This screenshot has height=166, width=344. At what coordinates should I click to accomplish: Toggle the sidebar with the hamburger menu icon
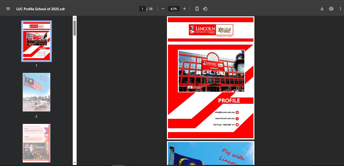pos(8,9)
